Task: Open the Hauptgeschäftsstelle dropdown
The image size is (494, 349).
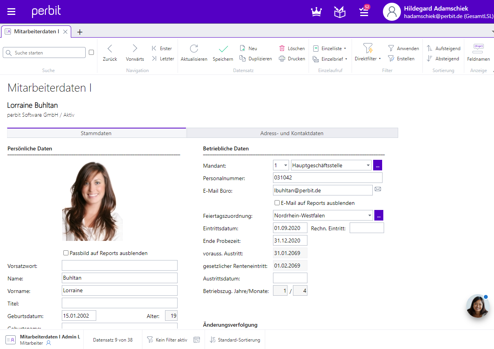Action: (x=367, y=165)
